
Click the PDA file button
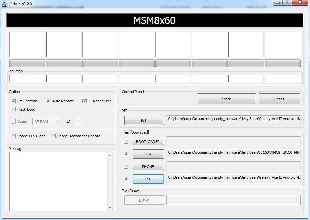click(x=148, y=154)
